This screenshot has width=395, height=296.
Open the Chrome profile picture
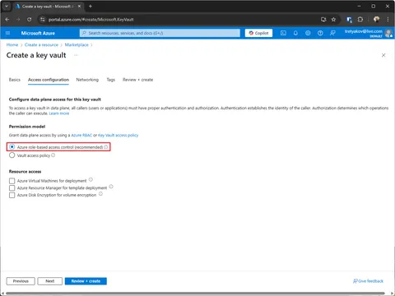coord(377,19)
